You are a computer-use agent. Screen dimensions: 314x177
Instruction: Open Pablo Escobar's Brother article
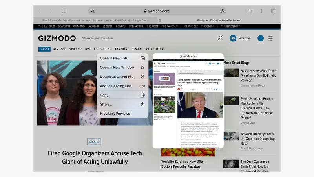tap(257, 108)
